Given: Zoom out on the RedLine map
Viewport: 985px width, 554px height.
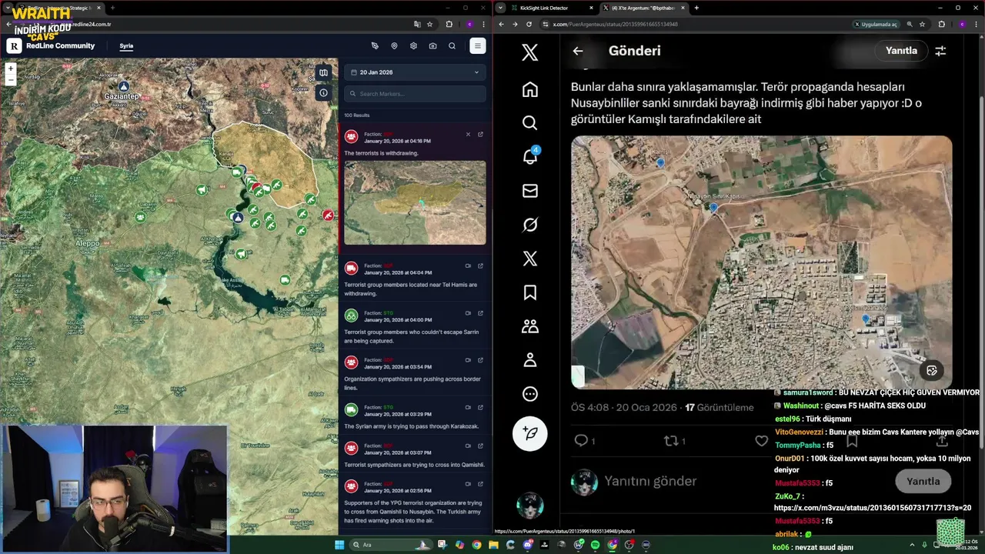Looking at the screenshot, I should tap(11, 79).
